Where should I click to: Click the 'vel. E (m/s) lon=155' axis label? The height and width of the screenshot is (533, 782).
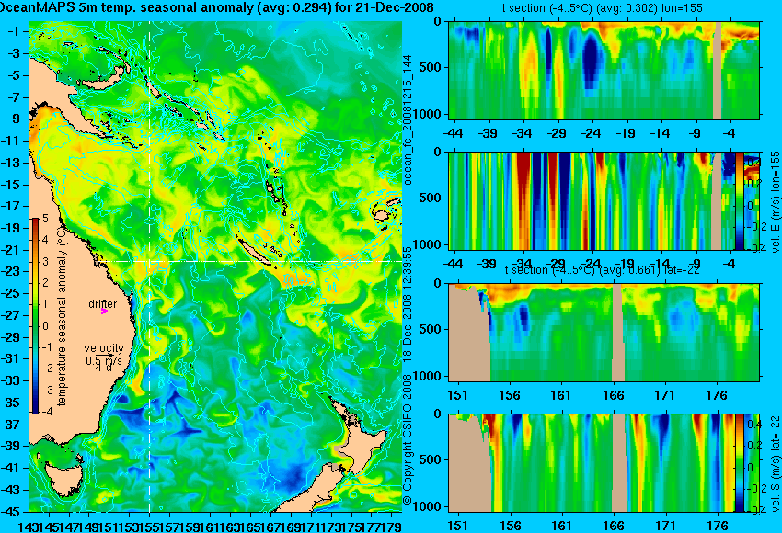[x=776, y=201]
